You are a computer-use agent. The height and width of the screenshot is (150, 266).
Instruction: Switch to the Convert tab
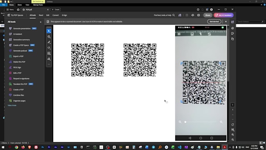[x=56, y=15]
